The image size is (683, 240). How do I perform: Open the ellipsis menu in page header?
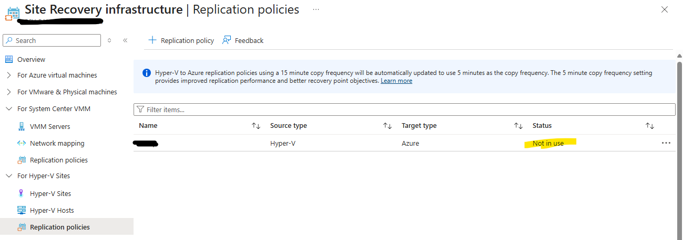315,9
